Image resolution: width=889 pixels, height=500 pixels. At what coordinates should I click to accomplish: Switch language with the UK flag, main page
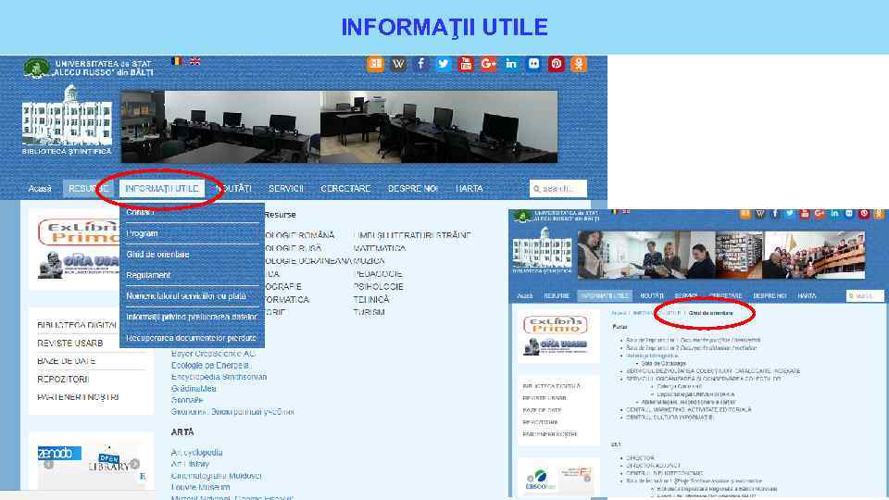click(194, 61)
